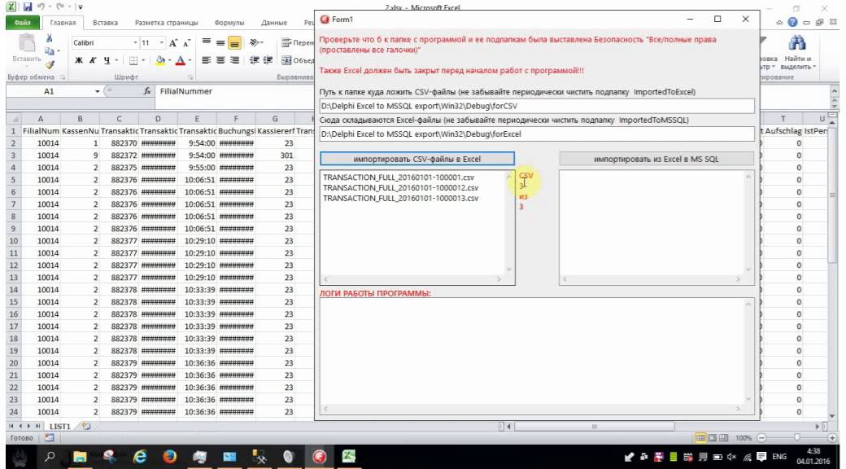
Task: Adjust the Excel zoom slider
Action: pos(797,438)
